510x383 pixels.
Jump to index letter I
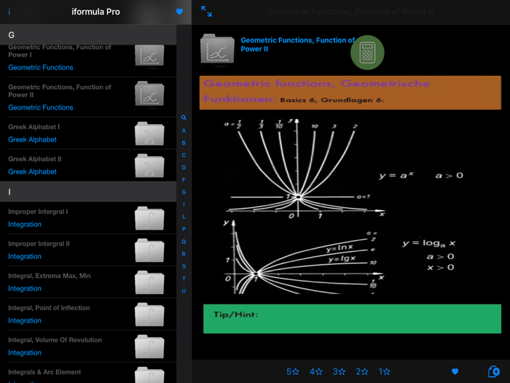[x=184, y=204]
